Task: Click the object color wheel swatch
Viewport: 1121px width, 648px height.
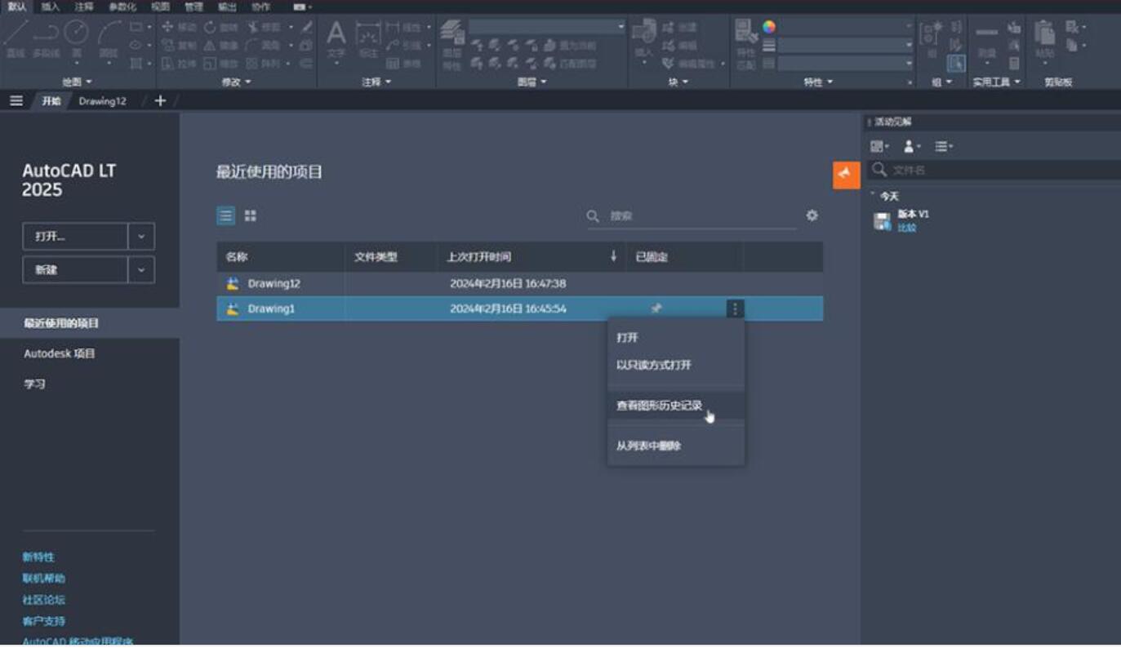Action: [769, 26]
